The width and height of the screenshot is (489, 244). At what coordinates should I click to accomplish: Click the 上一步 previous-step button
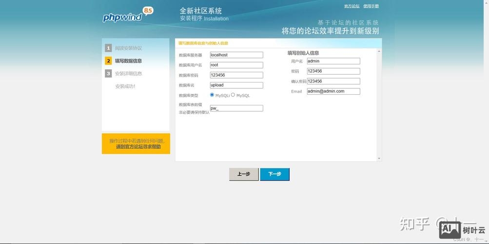click(244, 174)
